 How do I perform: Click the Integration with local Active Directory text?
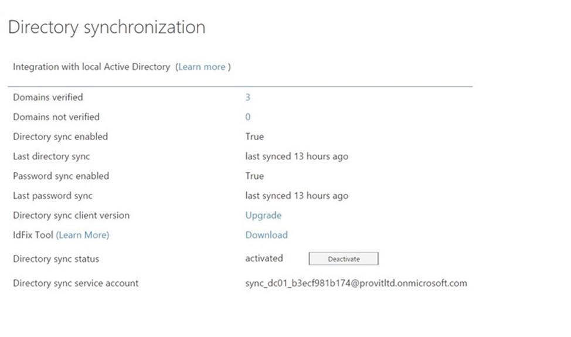click(x=91, y=67)
